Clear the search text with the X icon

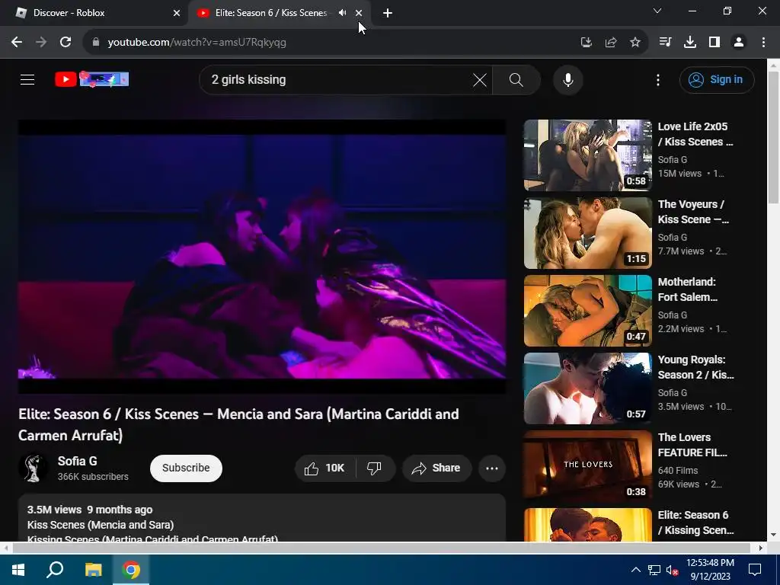(x=480, y=79)
